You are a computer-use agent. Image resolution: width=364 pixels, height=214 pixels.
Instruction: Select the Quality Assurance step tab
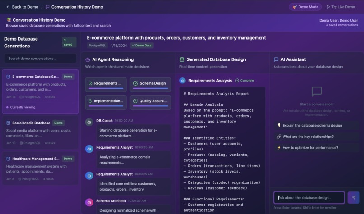tap(150, 102)
